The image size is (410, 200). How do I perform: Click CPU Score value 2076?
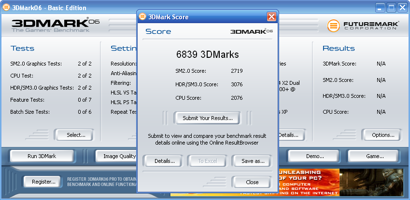click(x=237, y=98)
